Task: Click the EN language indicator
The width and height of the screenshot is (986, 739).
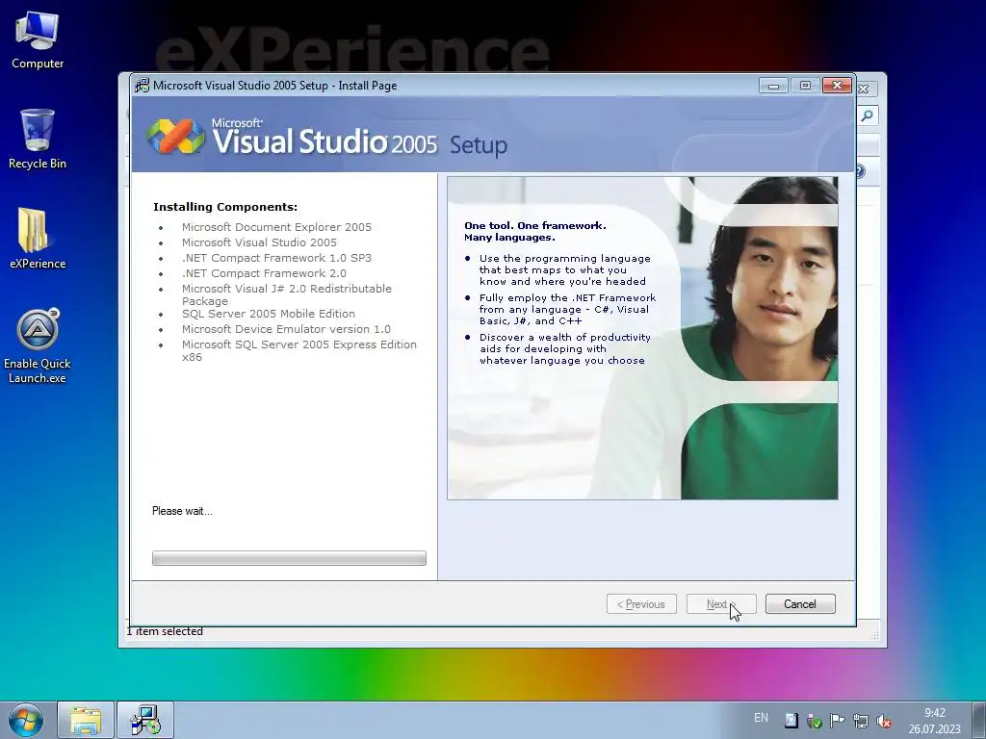Action: coord(761,718)
